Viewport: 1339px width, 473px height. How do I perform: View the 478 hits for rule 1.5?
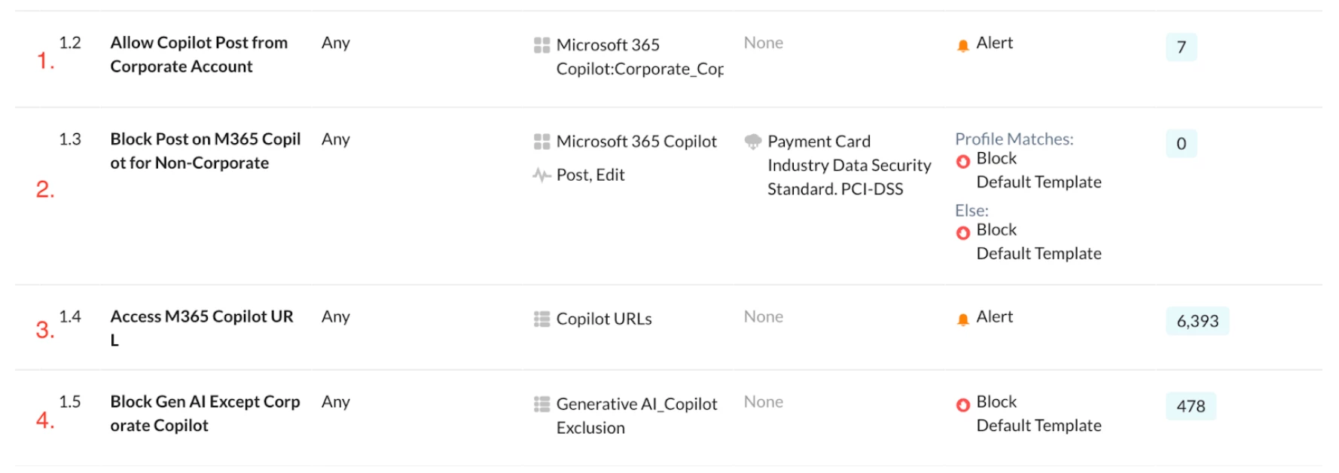coord(1190,406)
